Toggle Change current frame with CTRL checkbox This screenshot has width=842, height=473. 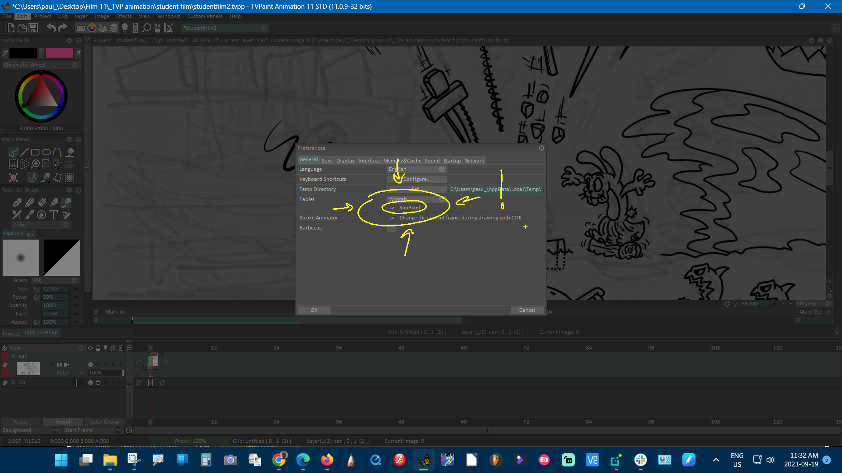[392, 218]
